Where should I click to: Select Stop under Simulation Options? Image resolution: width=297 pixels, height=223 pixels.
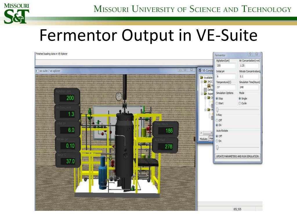(217, 98)
